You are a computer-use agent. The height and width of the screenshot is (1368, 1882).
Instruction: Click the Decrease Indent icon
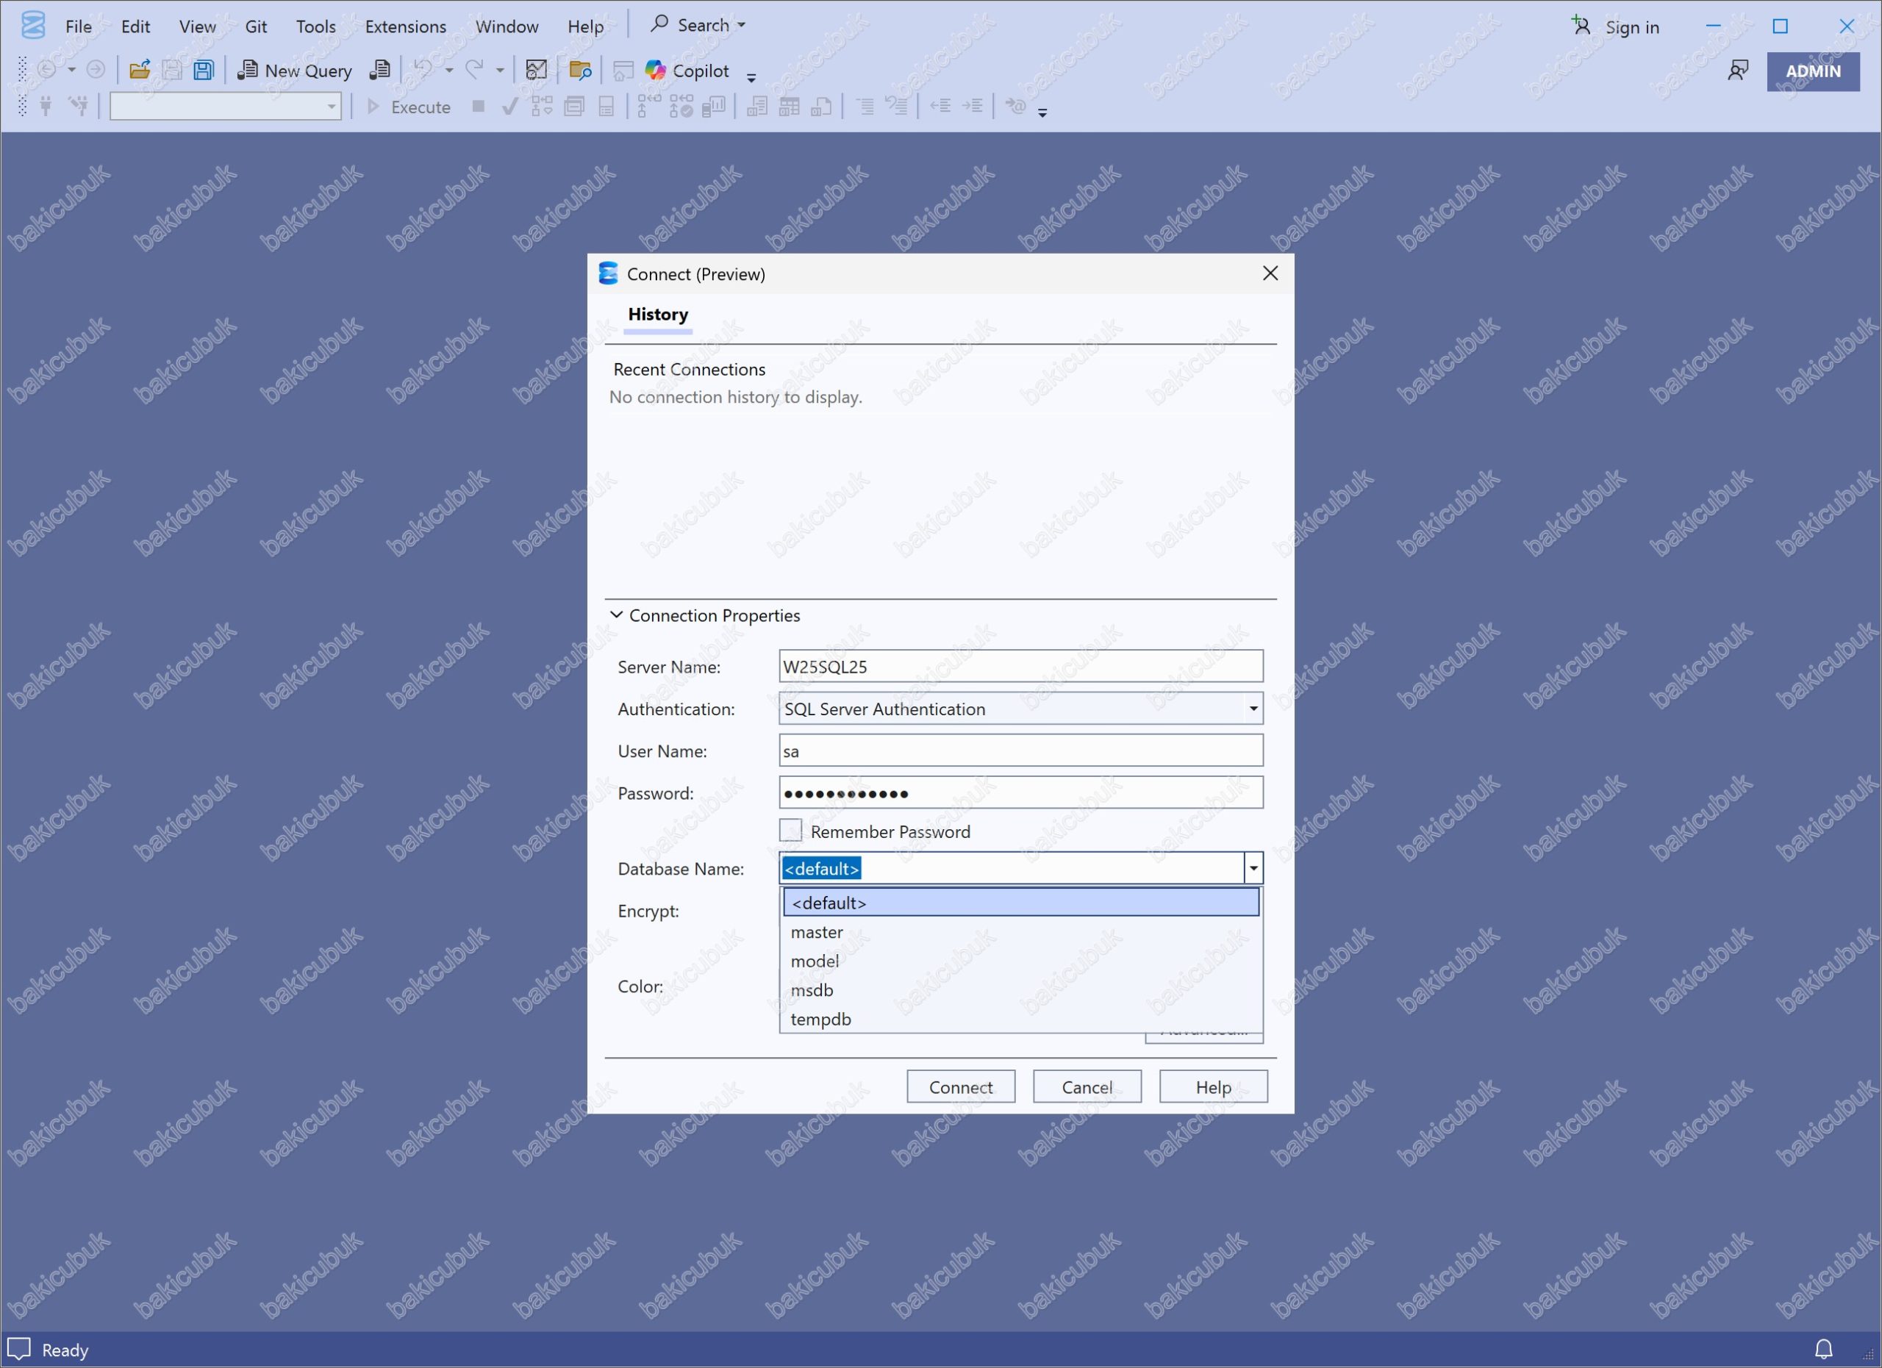[x=940, y=105]
